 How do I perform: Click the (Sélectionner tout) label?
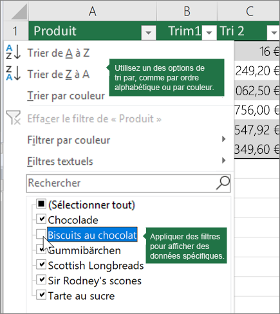(x=91, y=205)
